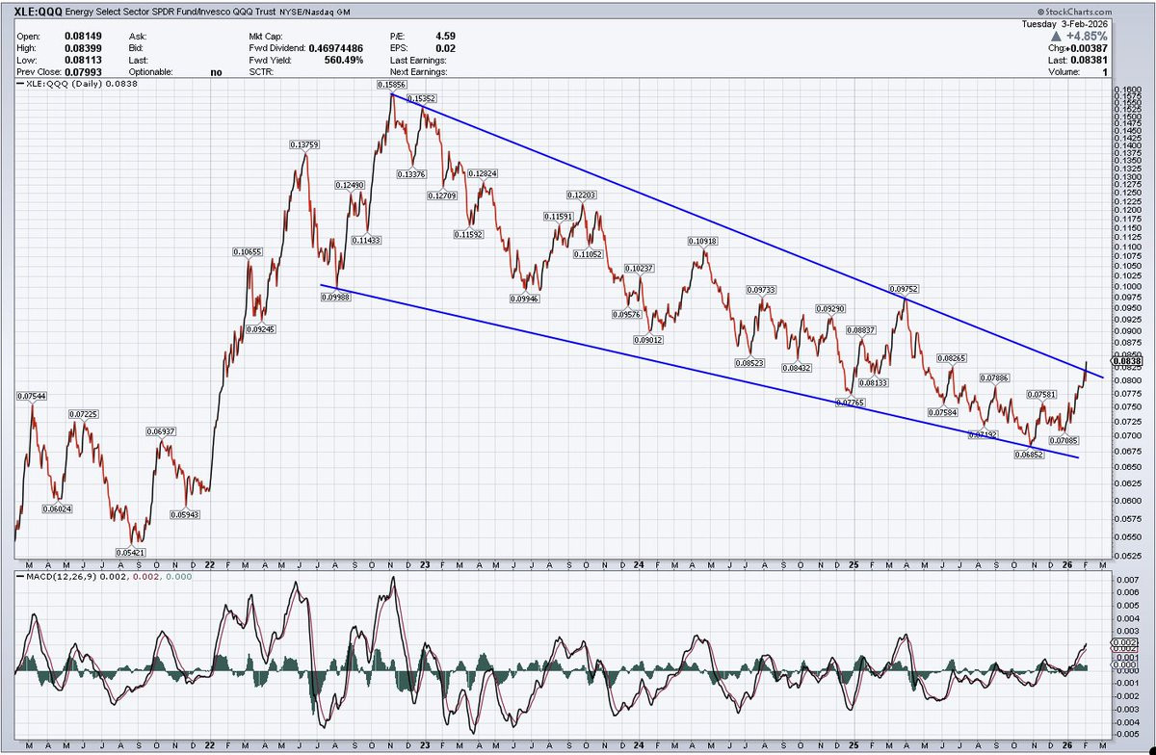This screenshot has width=1156, height=755.
Task: Select the 0.05421 low label
Action: pos(130,552)
